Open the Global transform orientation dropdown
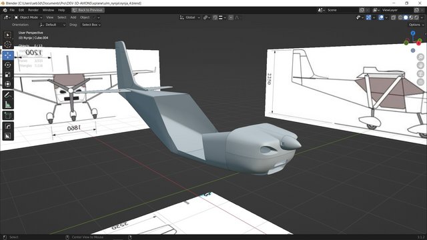This screenshot has width=427, height=240. [x=189, y=17]
